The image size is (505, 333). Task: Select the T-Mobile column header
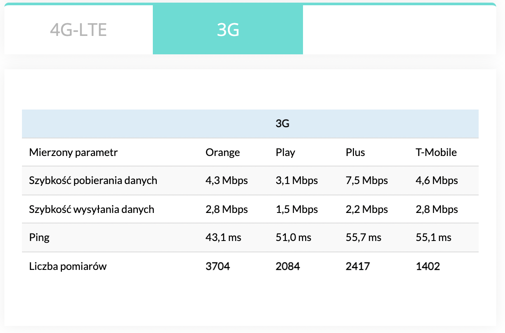pos(436,152)
